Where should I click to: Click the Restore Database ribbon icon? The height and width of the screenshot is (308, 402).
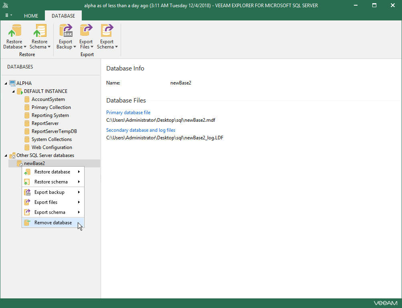(x=14, y=31)
